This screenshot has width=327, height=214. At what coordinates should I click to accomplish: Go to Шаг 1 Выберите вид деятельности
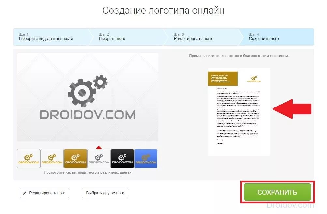[x=51, y=37]
